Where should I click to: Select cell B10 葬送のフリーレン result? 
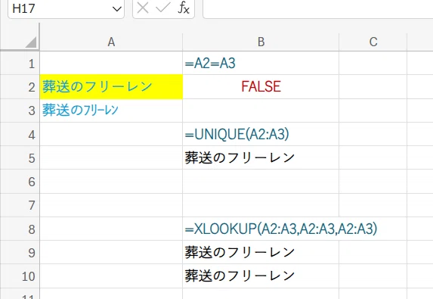(261, 276)
